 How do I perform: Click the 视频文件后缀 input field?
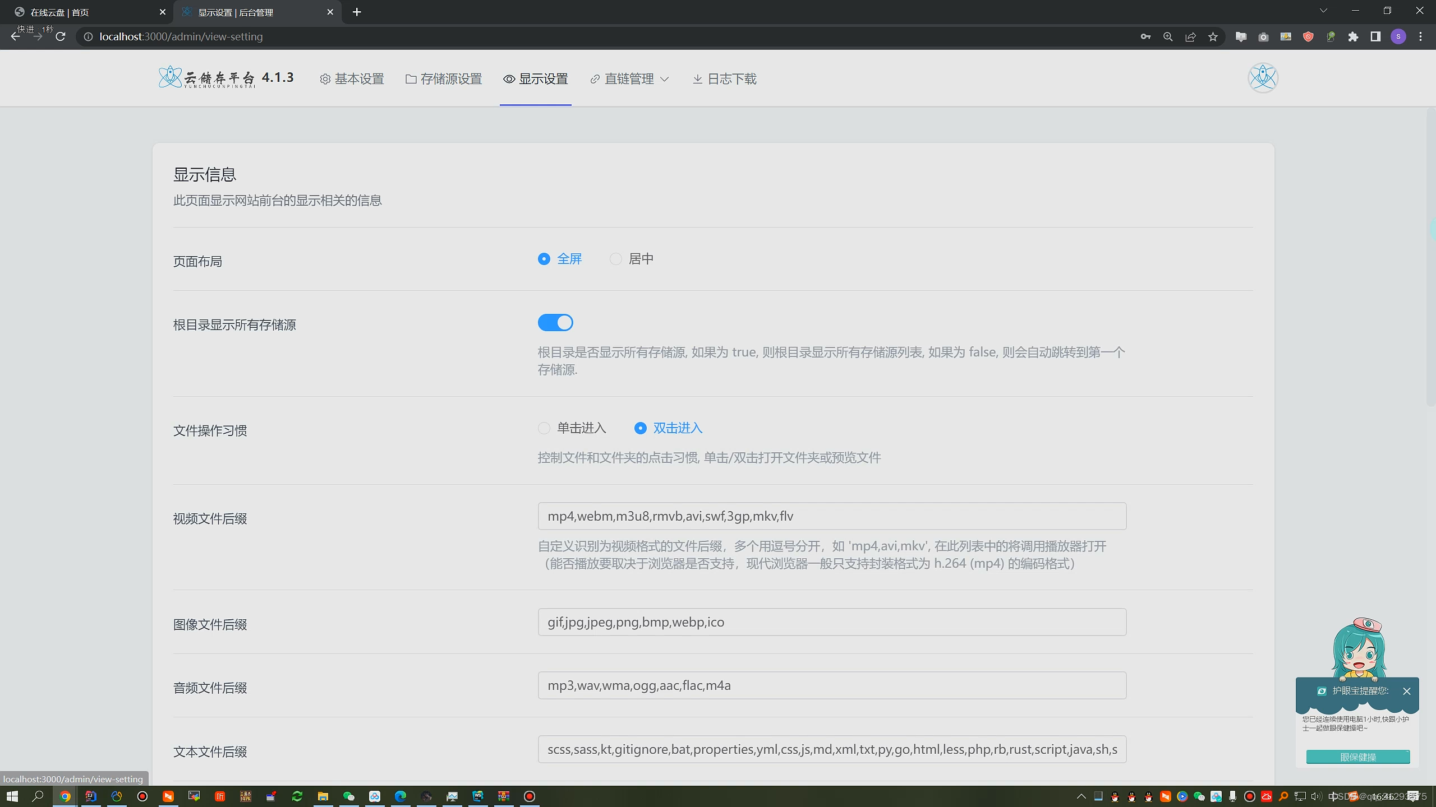point(830,516)
